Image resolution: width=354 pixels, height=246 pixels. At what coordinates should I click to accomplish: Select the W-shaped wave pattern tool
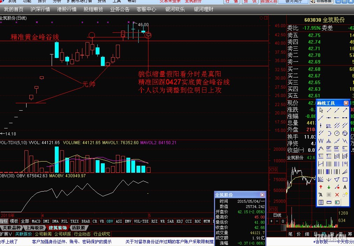point(321,141)
